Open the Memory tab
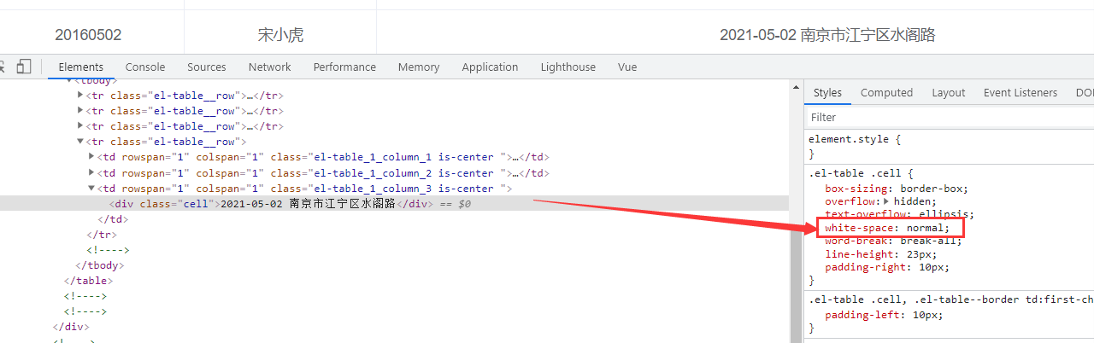Viewport: 1094px width, 343px height. pyautogui.click(x=419, y=67)
